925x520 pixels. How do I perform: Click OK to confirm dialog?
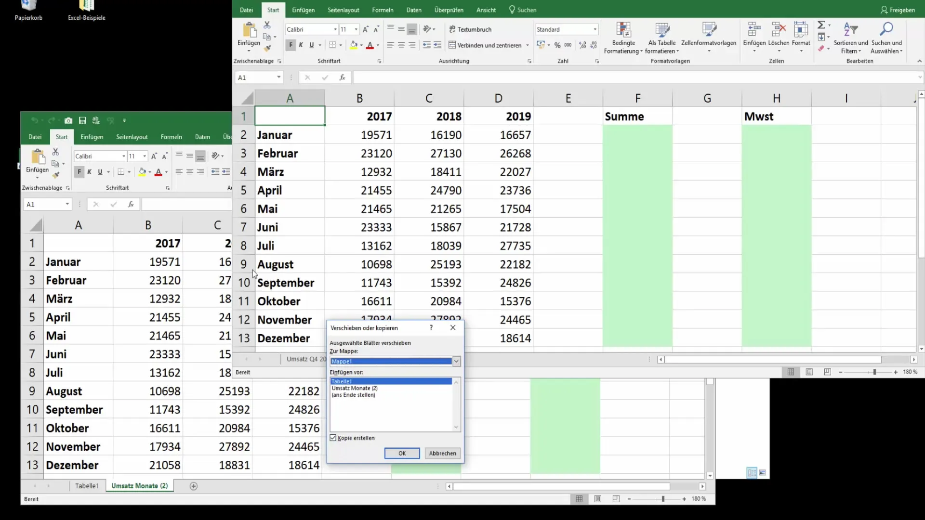click(x=402, y=454)
